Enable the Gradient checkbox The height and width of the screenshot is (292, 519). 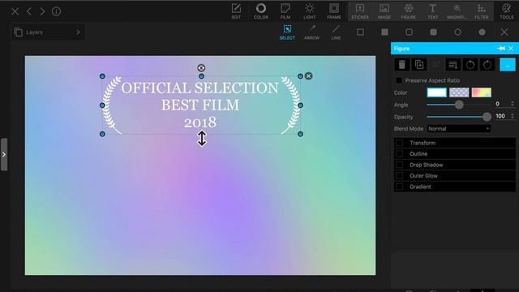[x=400, y=187]
